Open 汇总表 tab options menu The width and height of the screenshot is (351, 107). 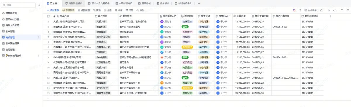coord(59,4)
